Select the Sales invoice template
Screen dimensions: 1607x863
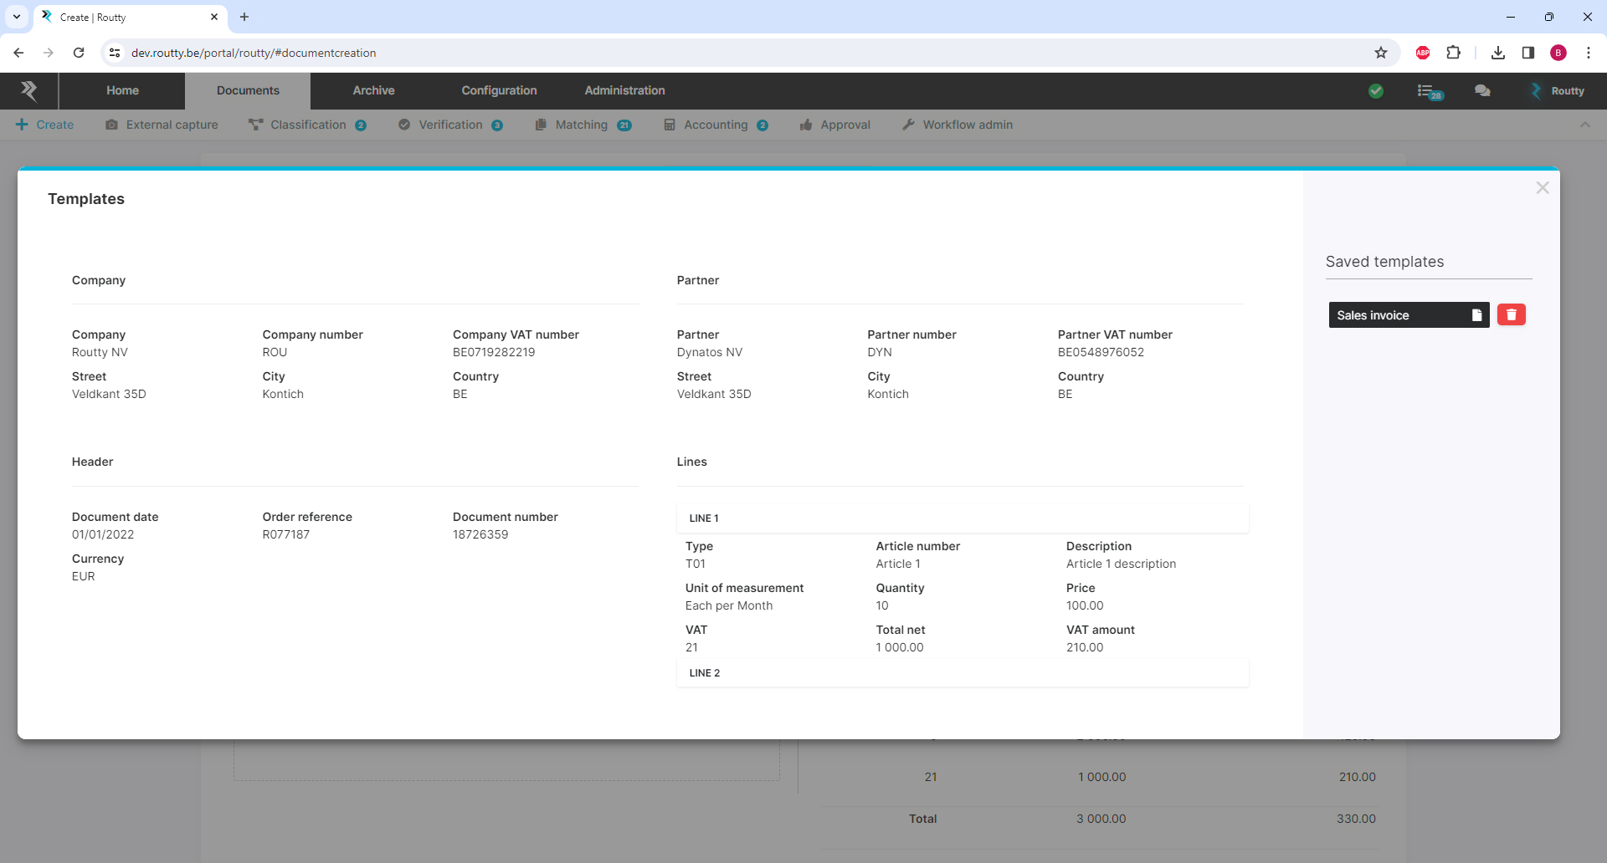pyautogui.click(x=1396, y=315)
